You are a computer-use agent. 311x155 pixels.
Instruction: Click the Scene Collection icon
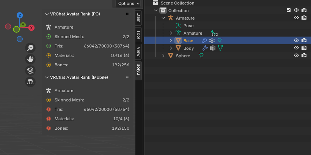155,3
